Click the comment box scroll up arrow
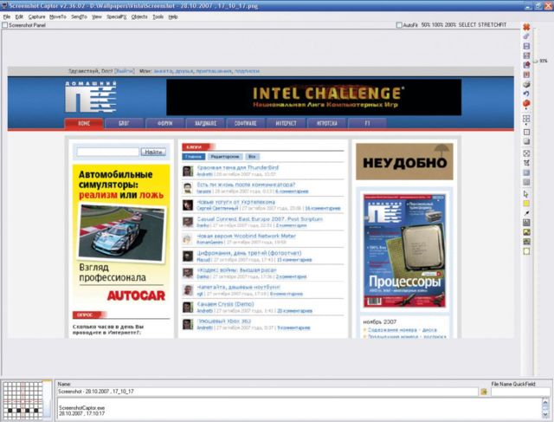The image size is (554, 422). (x=545, y=402)
